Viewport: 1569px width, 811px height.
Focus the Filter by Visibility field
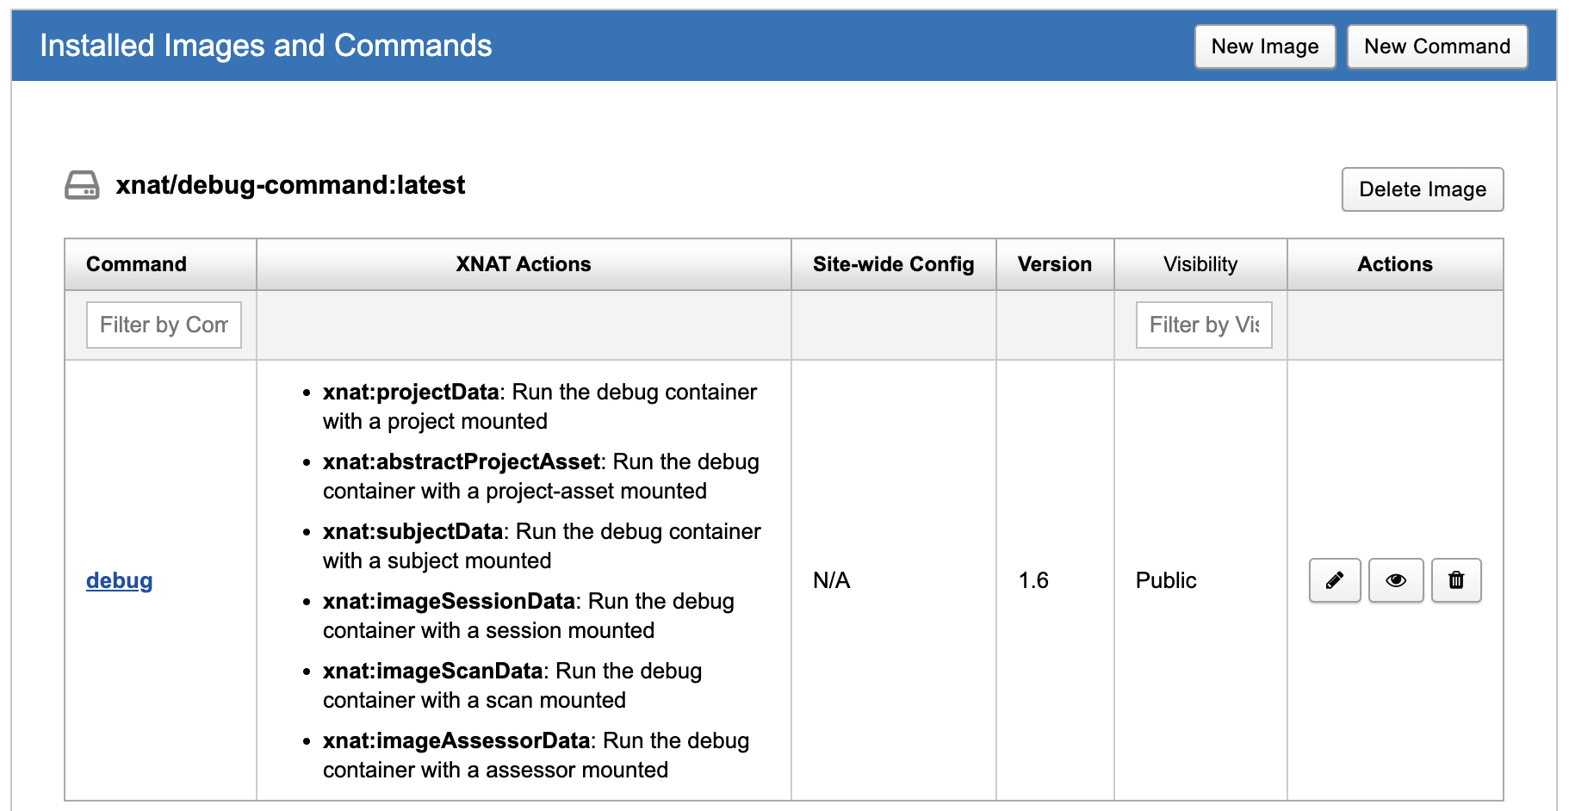pyautogui.click(x=1203, y=325)
